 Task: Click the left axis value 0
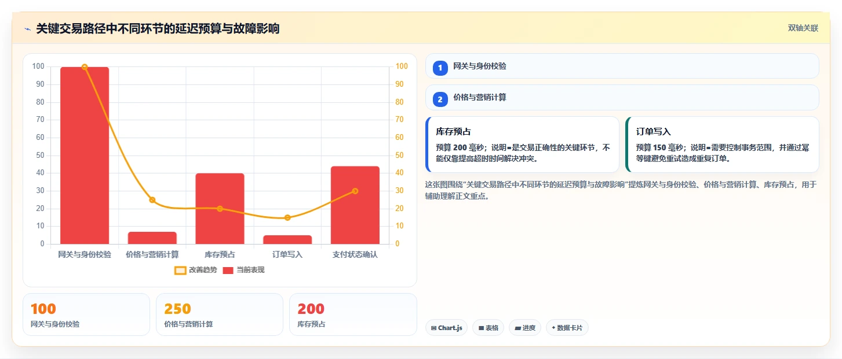pyautogui.click(x=42, y=244)
